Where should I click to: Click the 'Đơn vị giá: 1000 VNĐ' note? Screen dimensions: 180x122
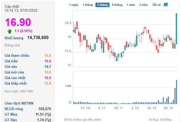(19, 91)
